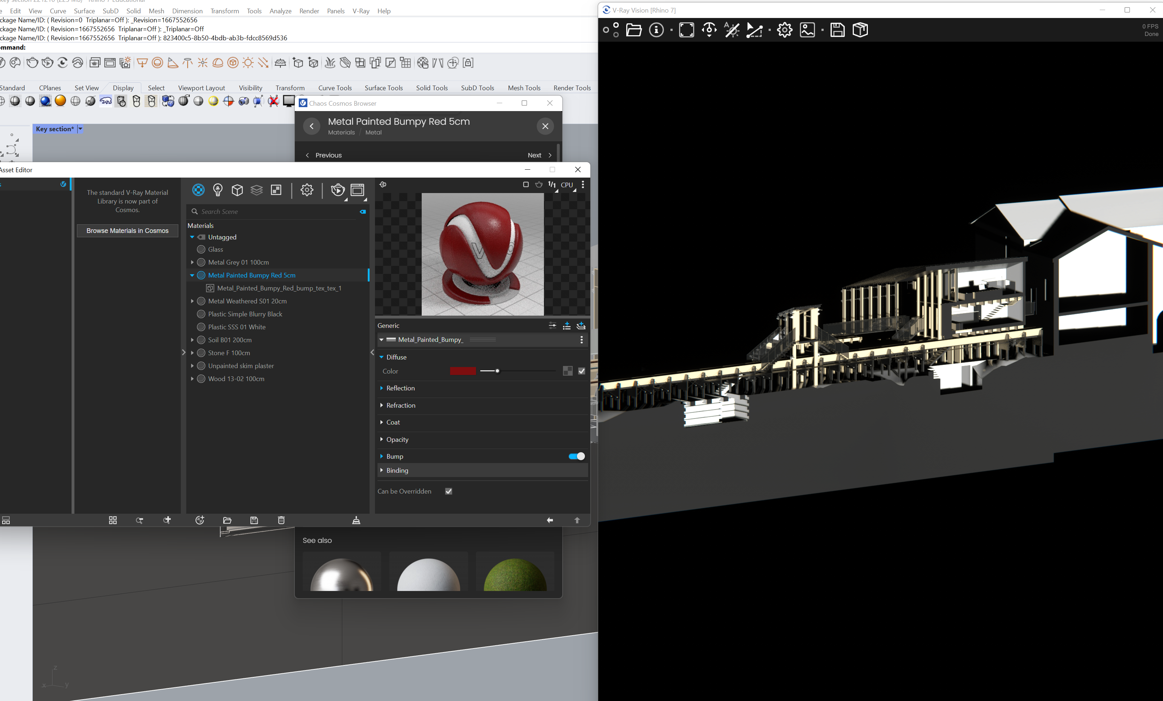Switch to the Render Tools tab
The image size is (1163, 701).
[x=572, y=88]
